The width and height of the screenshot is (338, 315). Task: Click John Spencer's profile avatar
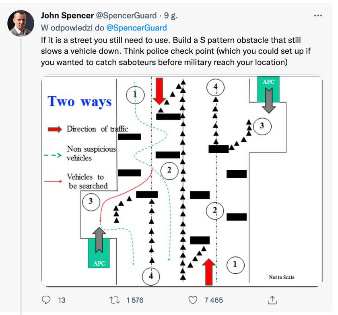pyautogui.click(x=21, y=23)
